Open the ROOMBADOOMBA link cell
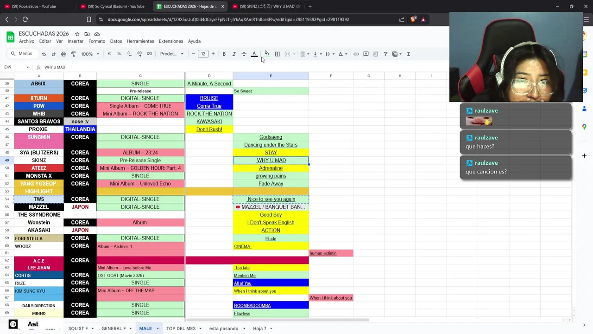Image resolution: width=593 pixels, height=334 pixels. pos(271,305)
